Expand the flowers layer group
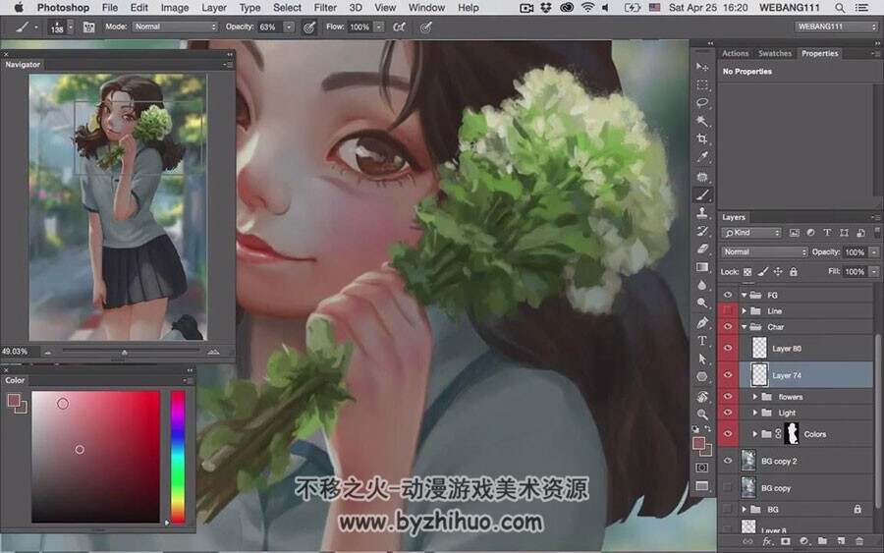The height and width of the screenshot is (553, 884). pyautogui.click(x=755, y=397)
